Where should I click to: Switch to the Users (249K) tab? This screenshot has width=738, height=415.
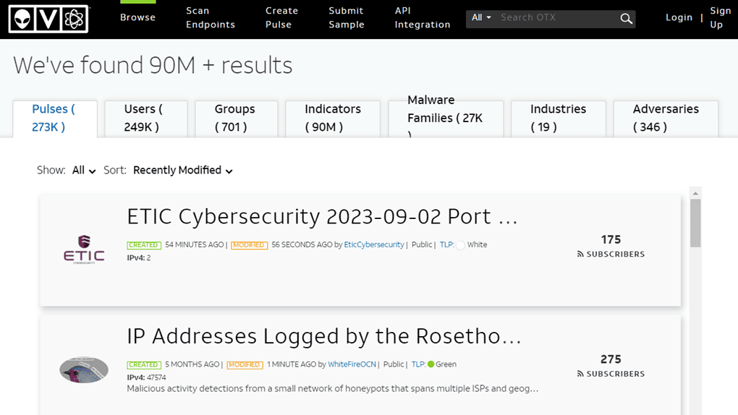tap(146, 119)
